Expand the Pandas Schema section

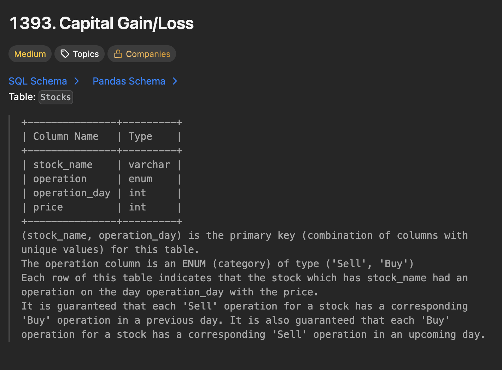pyautogui.click(x=129, y=81)
